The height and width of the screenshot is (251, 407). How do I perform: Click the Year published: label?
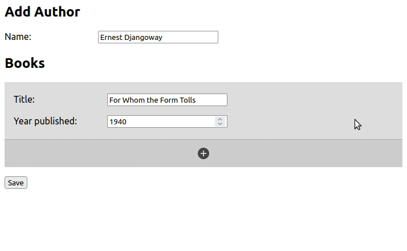(46, 121)
